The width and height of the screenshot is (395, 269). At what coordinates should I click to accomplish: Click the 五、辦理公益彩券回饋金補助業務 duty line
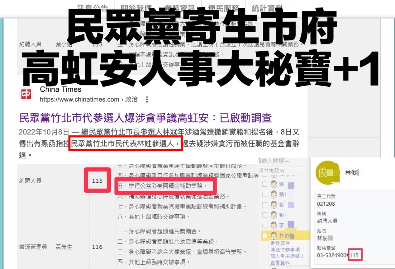pyautogui.click(x=163, y=186)
